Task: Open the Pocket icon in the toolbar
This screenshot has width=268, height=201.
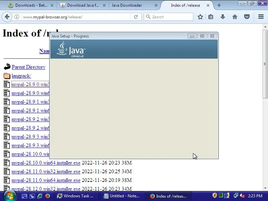Action: 247,17
